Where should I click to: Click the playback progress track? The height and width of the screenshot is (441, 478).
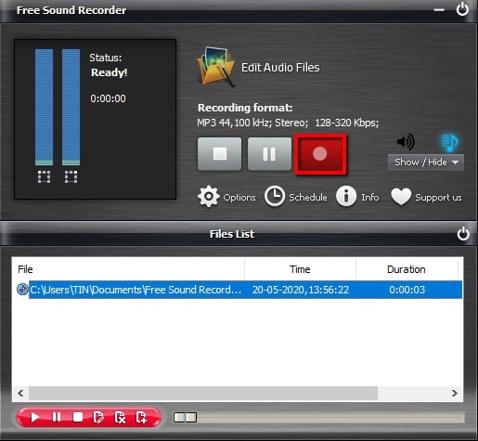pos(318,417)
